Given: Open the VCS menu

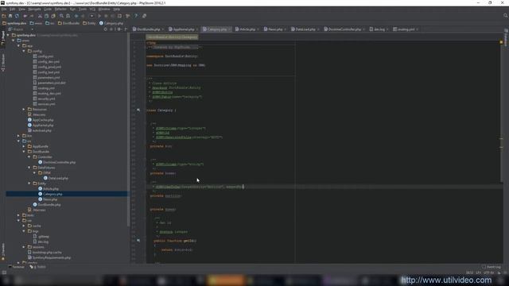Looking at the screenshot, I should (92, 9).
